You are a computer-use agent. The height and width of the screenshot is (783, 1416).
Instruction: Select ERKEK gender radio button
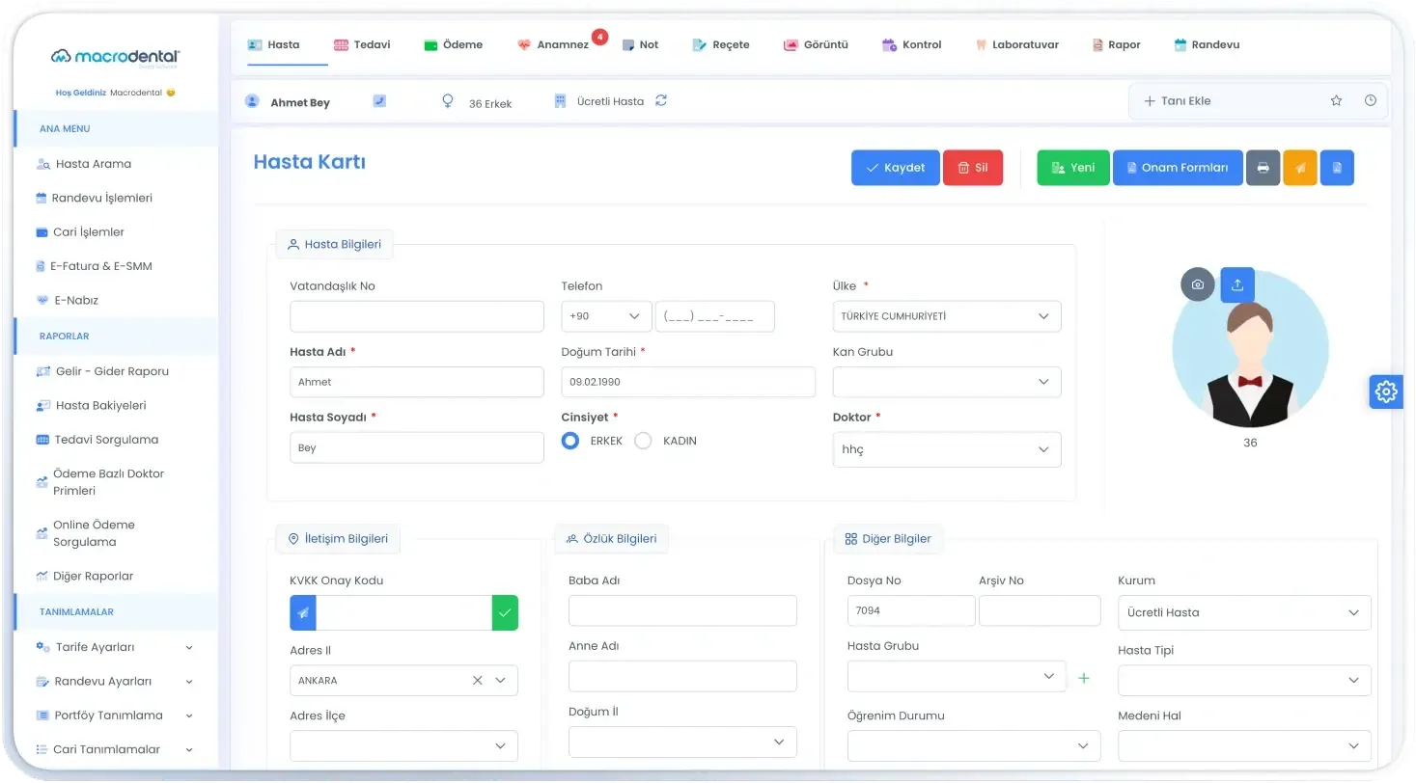[570, 441]
